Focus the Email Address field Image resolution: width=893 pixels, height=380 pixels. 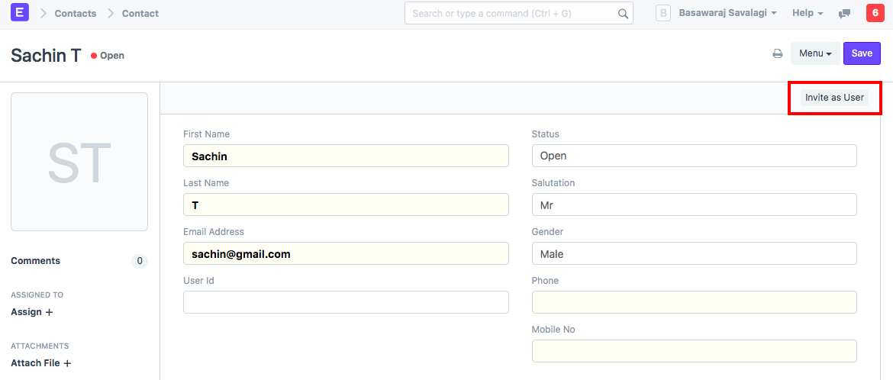[x=346, y=253]
